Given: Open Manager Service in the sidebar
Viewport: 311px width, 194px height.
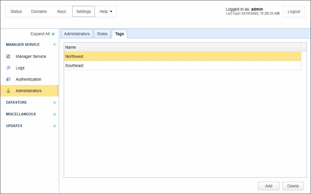Looking at the screenshot, I should pos(29,56).
